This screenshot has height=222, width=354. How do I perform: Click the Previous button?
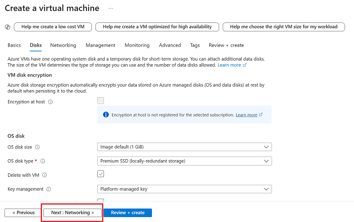[x=22, y=213]
